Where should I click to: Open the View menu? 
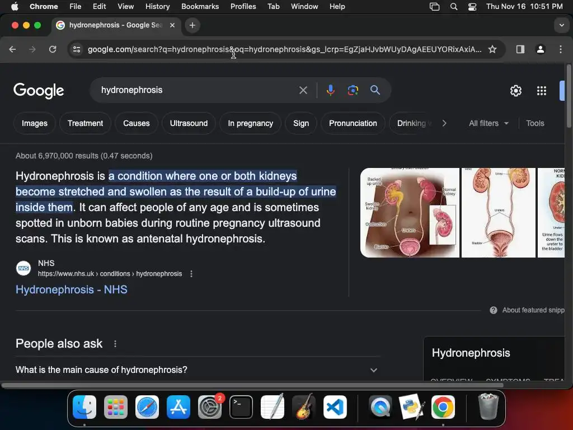click(125, 7)
